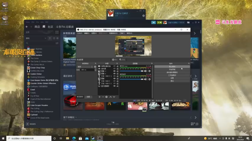252x141 pixels.
Task: Open source properties gear below sources list
Action: click(106, 97)
